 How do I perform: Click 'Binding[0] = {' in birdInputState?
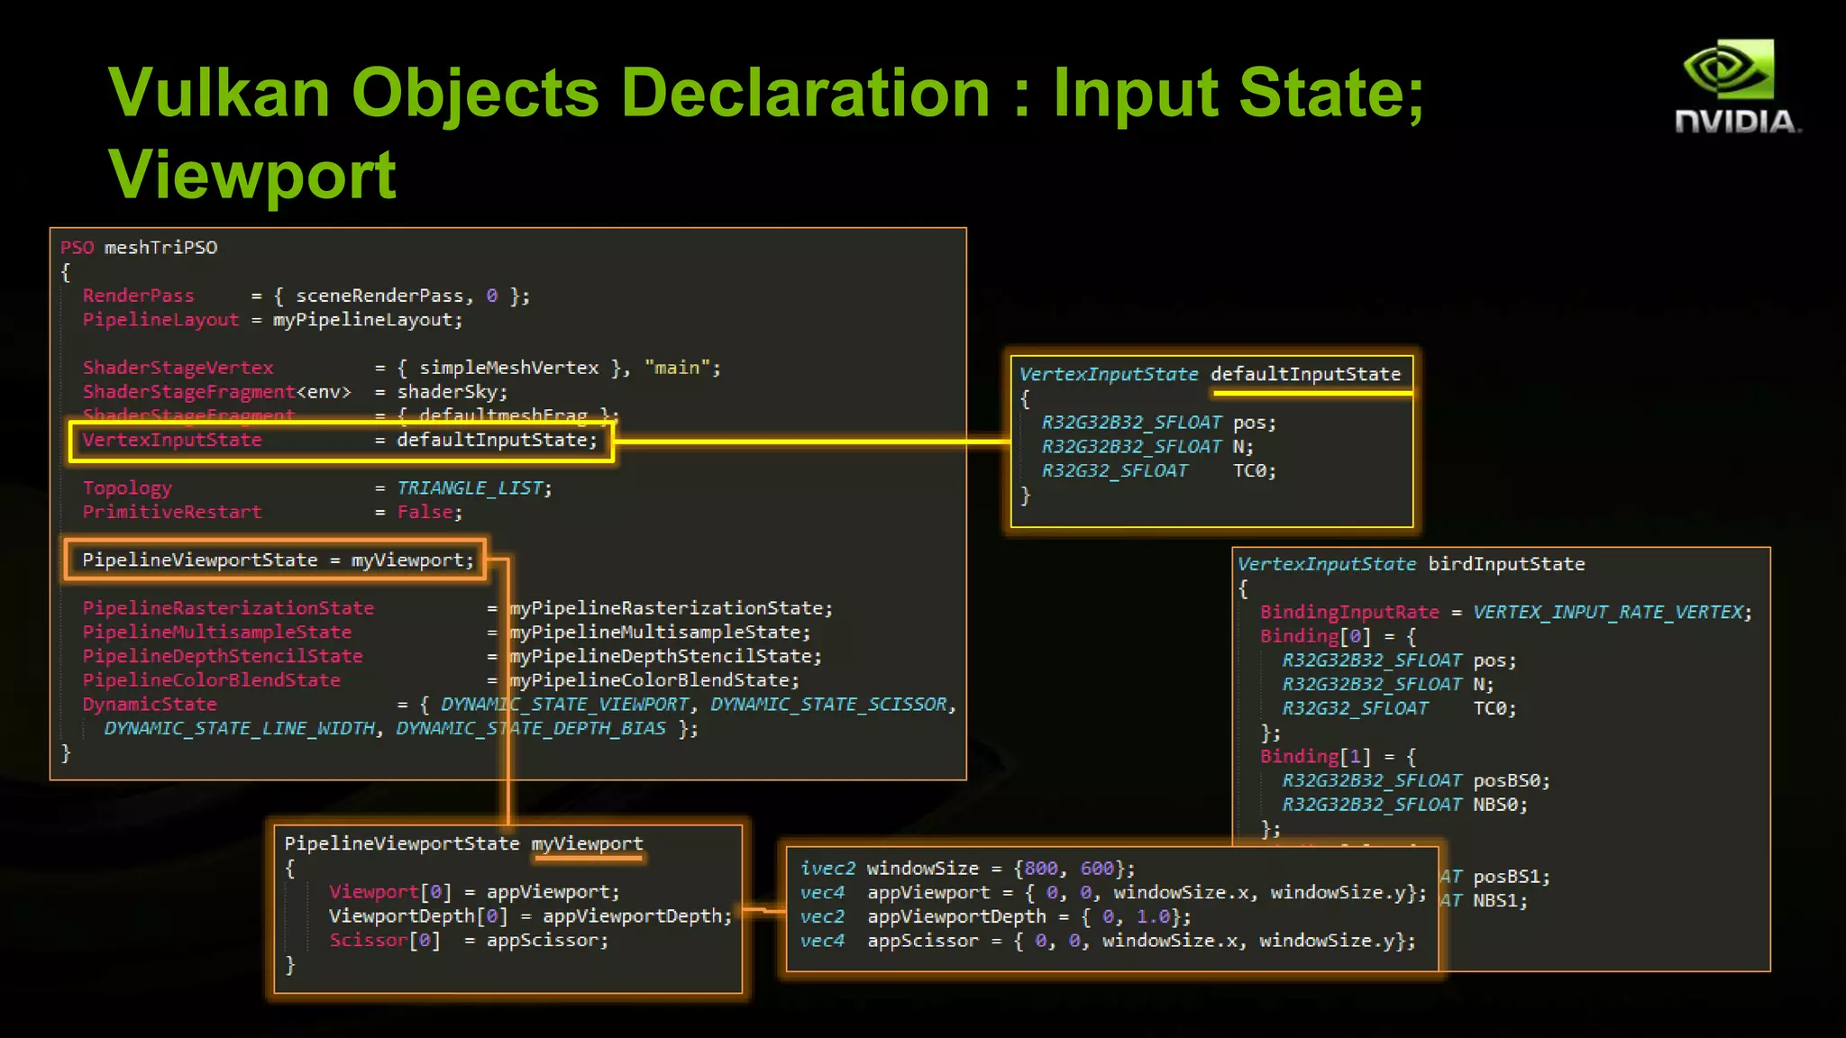coord(1338,636)
